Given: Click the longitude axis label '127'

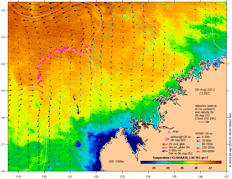Looking at the screenshot, I should click(226, 176).
